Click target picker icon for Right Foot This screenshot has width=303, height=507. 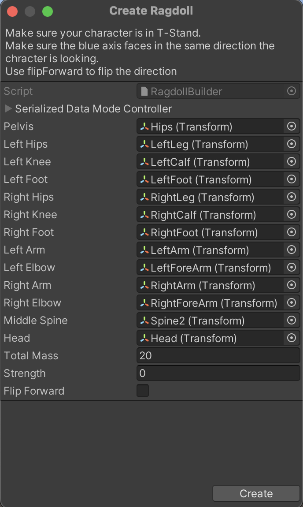click(x=291, y=232)
